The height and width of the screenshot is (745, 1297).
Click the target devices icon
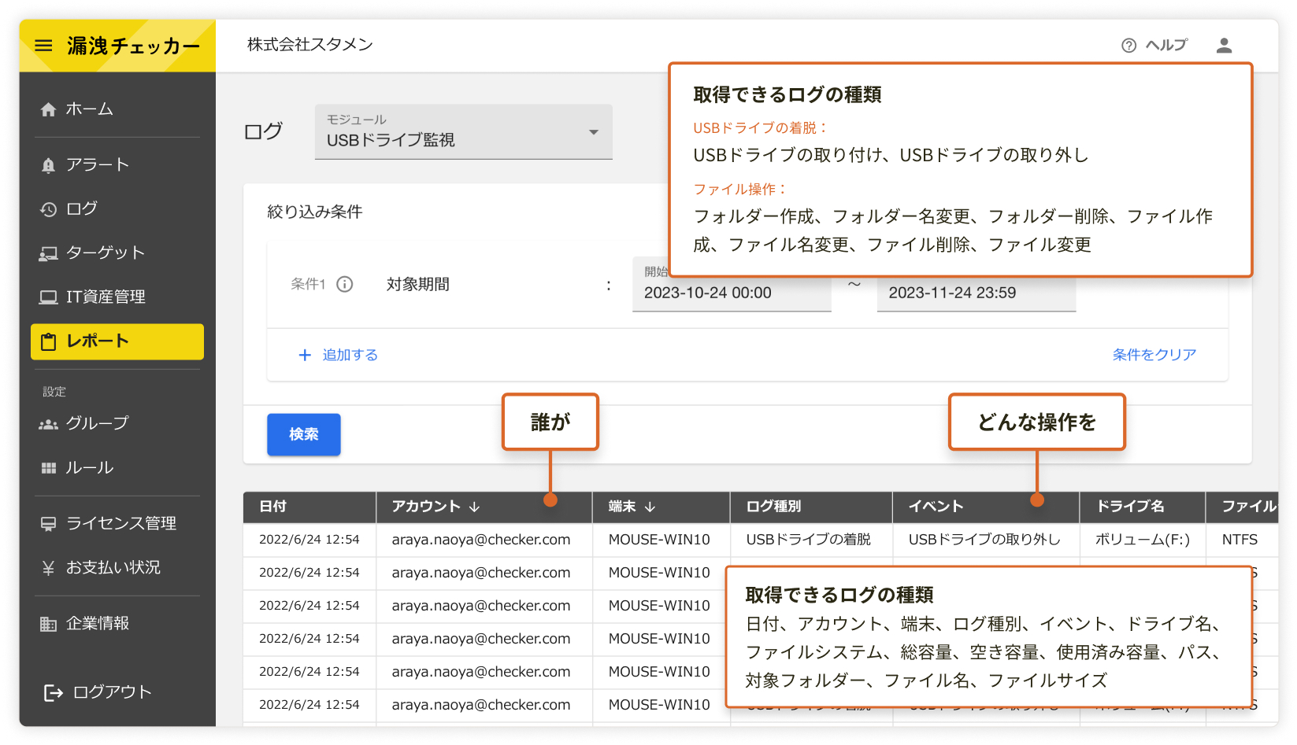[49, 253]
